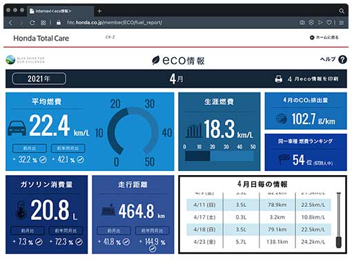Click the ホームに戻る link
Viewport: 352px width, 260px height.
tap(324, 37)
